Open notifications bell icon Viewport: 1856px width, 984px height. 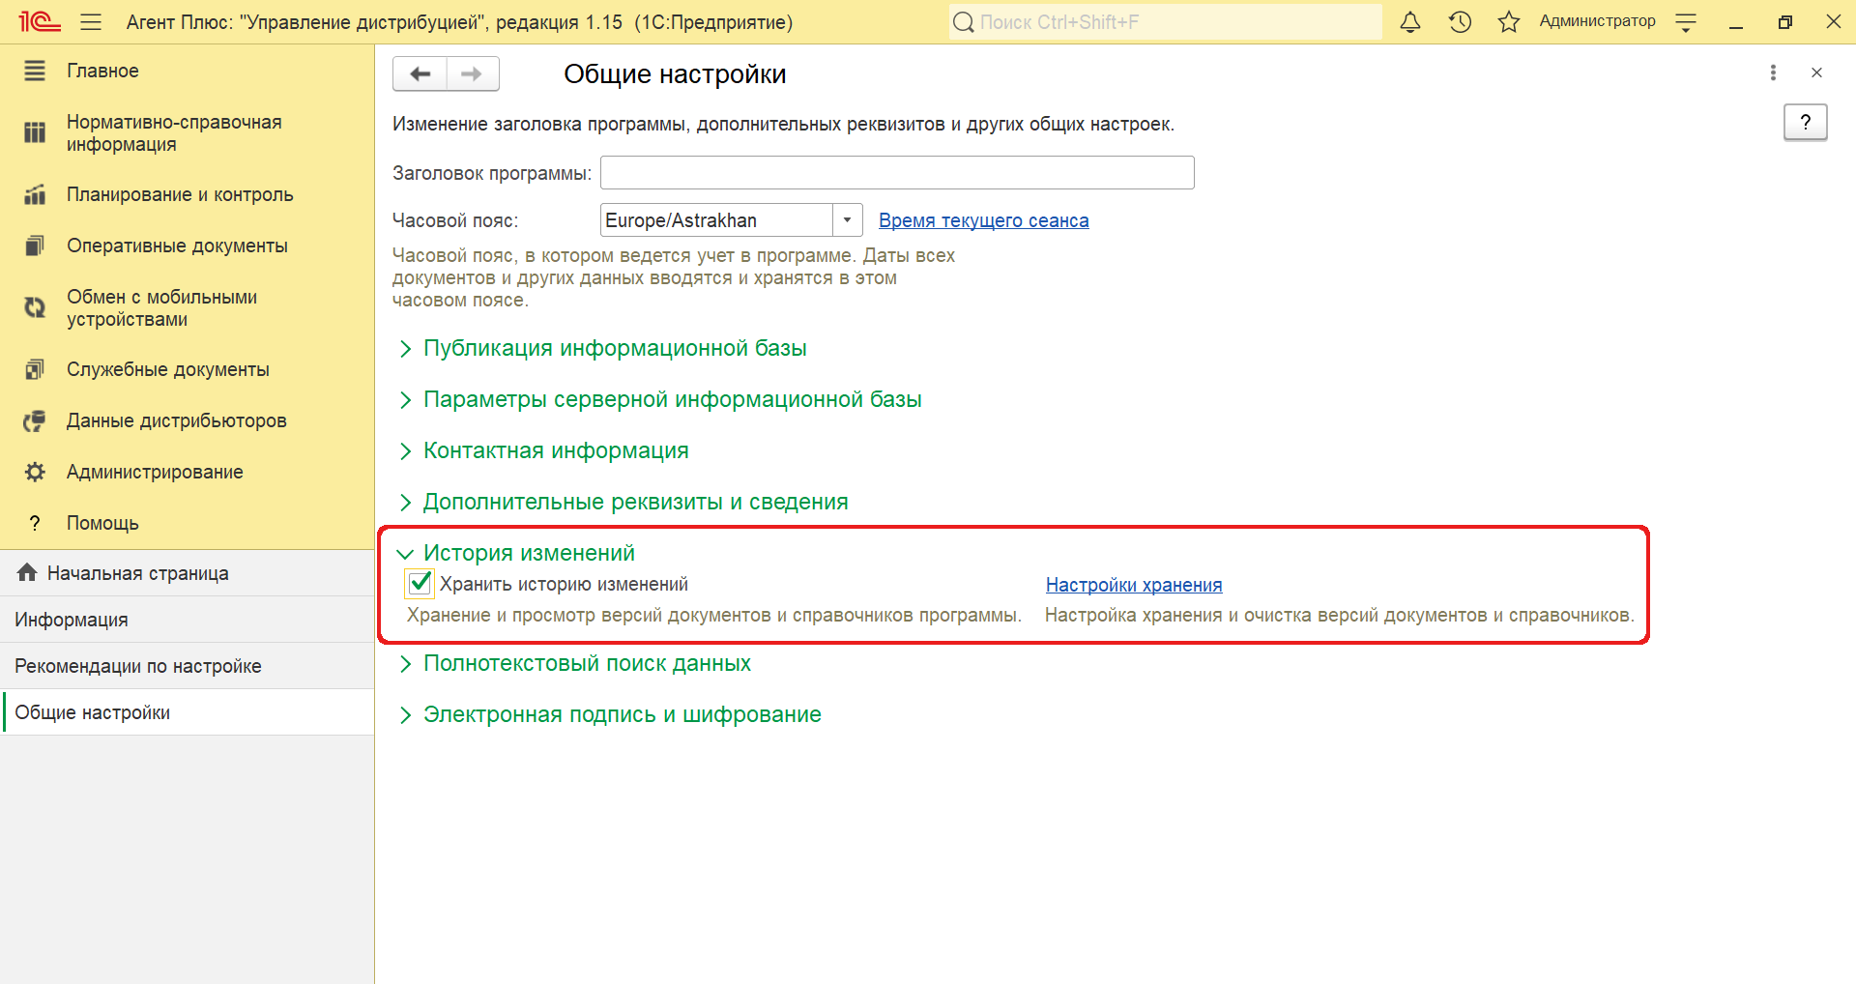point(1410,21)
